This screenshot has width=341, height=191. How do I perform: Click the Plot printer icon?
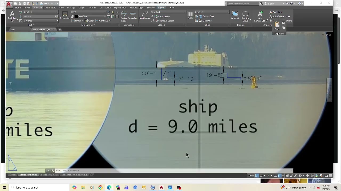(41, 3)
